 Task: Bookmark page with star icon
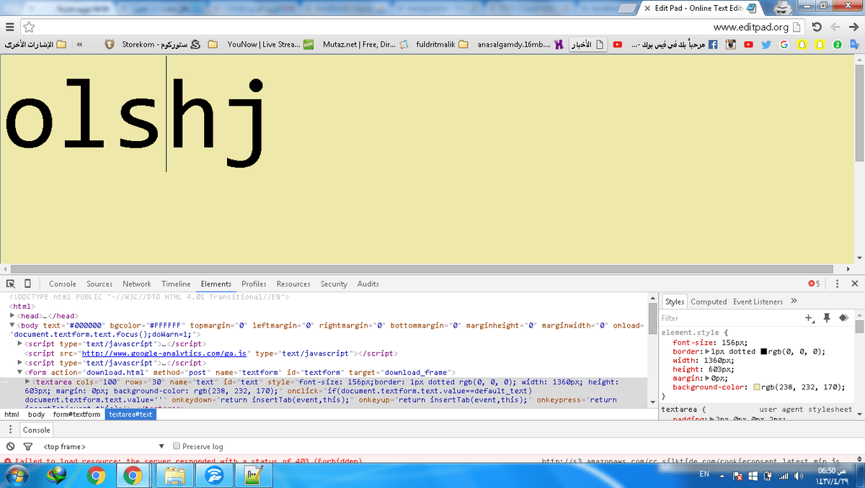point(29,27)
